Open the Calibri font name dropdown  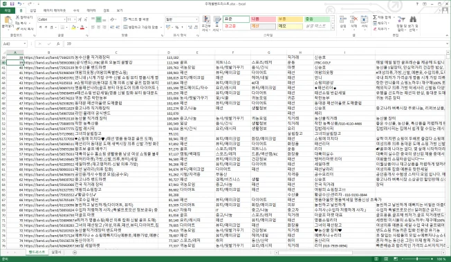pyautogui.click(x=64, y=19)
